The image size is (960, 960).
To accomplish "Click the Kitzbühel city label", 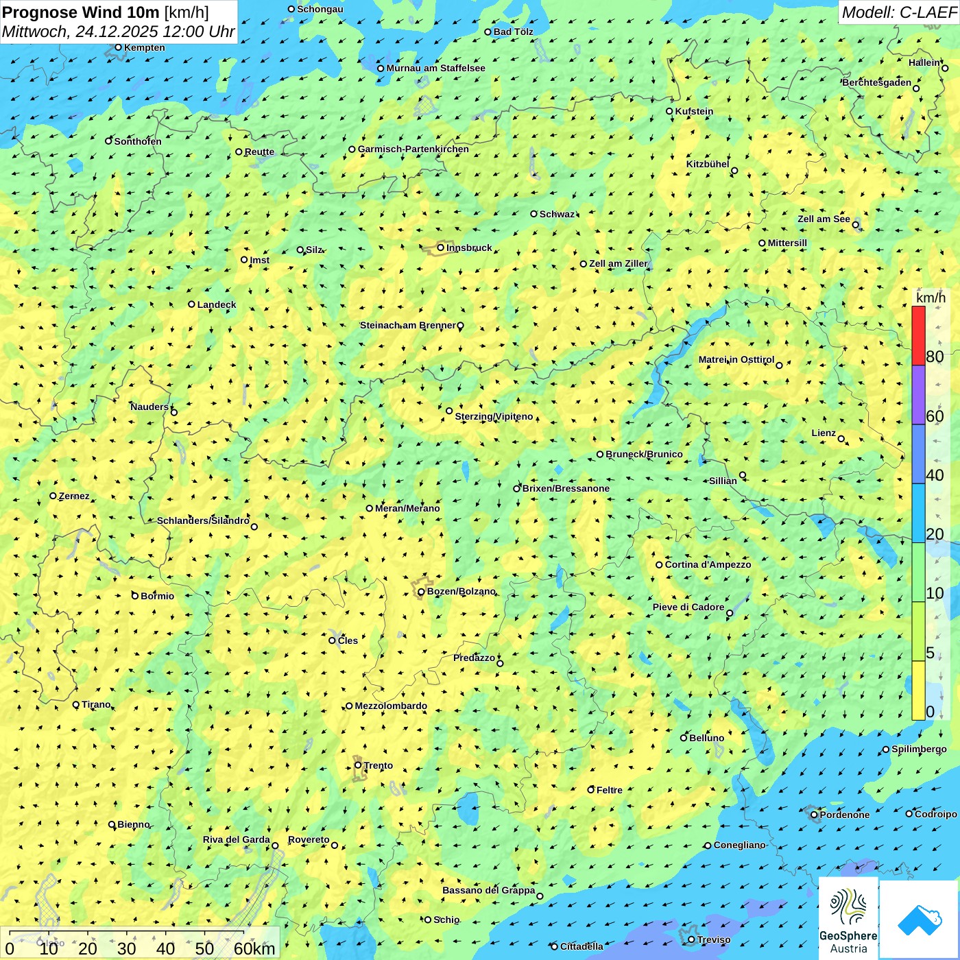I will 708,164.
